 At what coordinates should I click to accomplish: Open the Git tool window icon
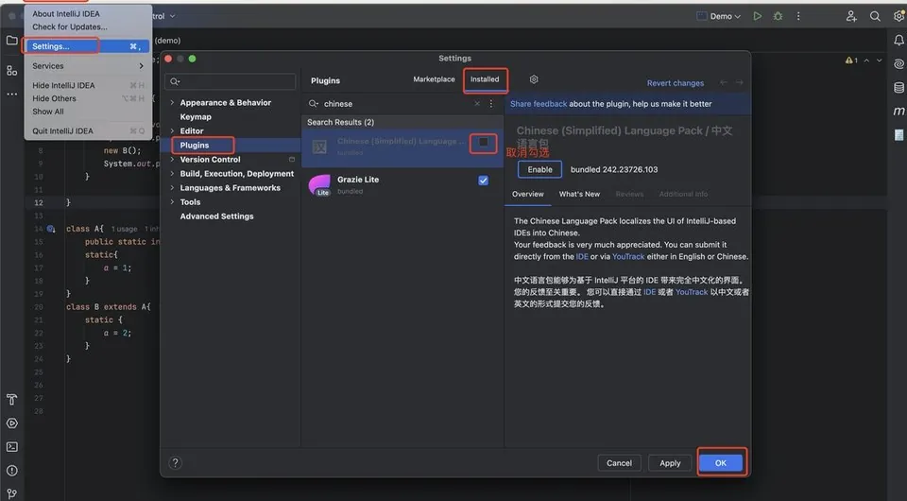pos(11,493)
